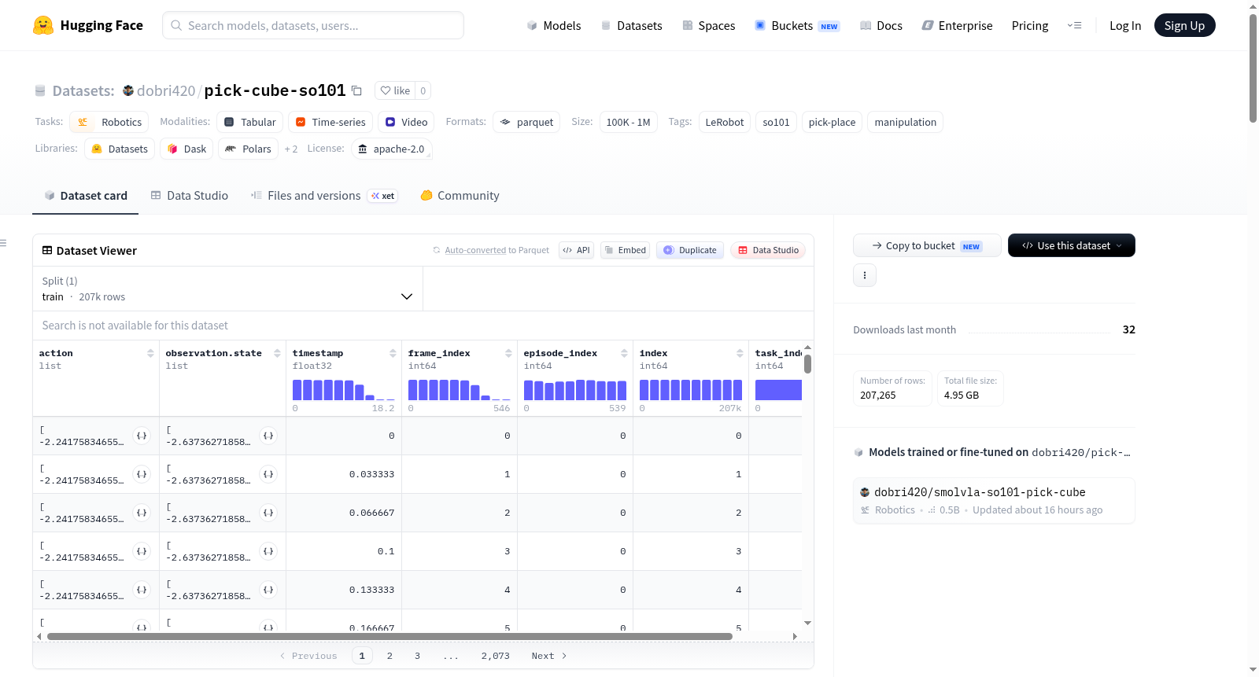The image size is (1259, 677).
Task: Click the dobri420 user avatar
Action: [x=128, y=90]
